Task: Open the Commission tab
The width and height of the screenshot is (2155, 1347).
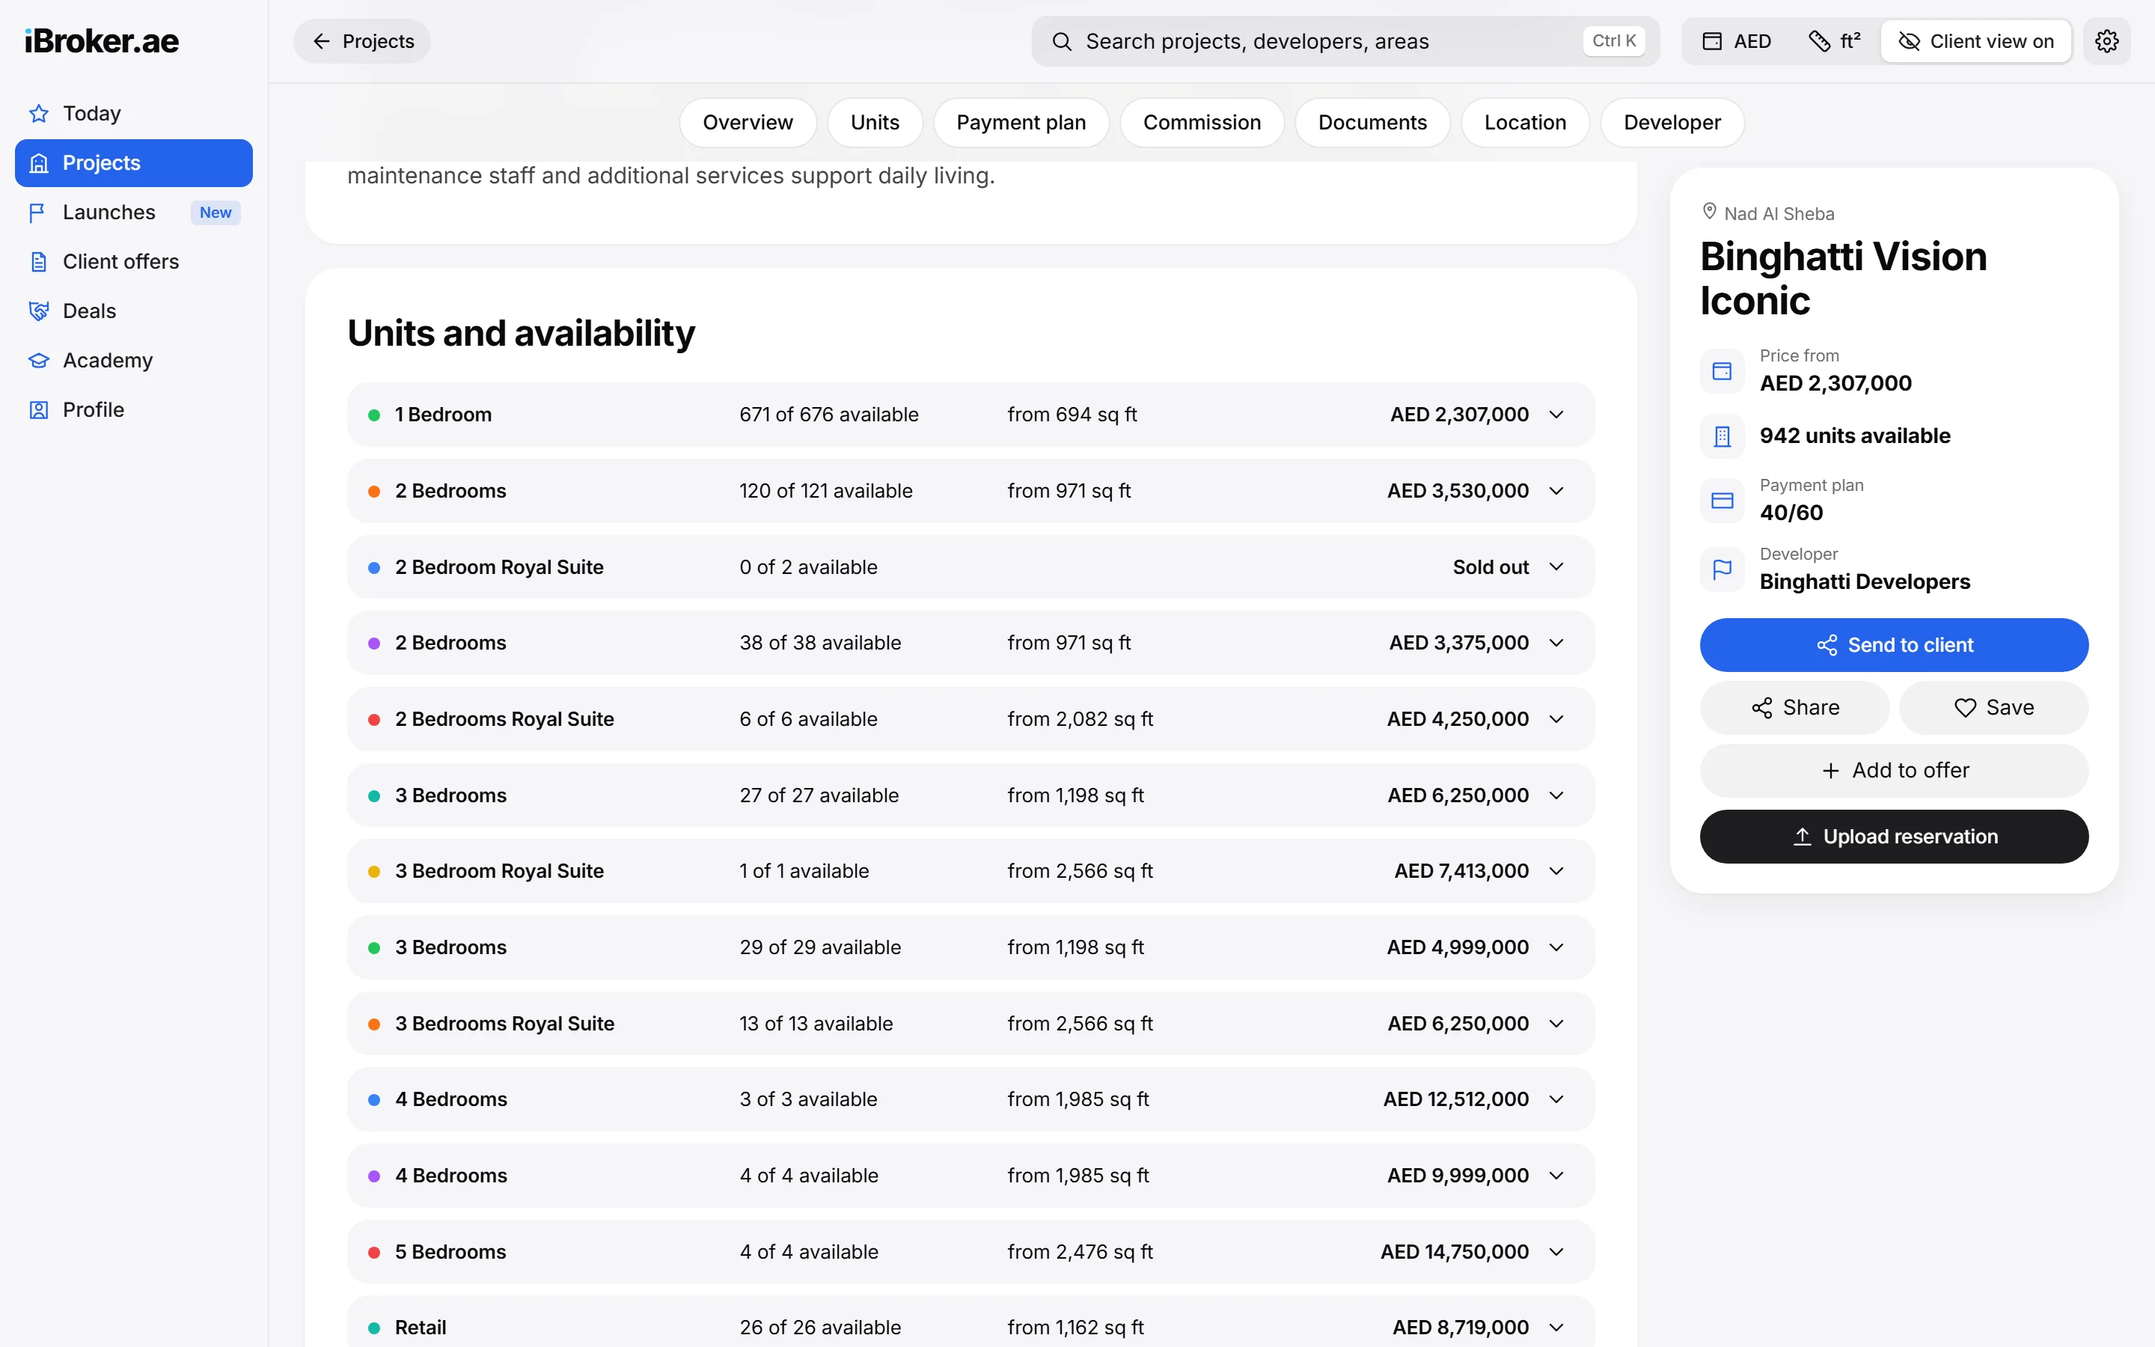Action: tap(1201, 122)
